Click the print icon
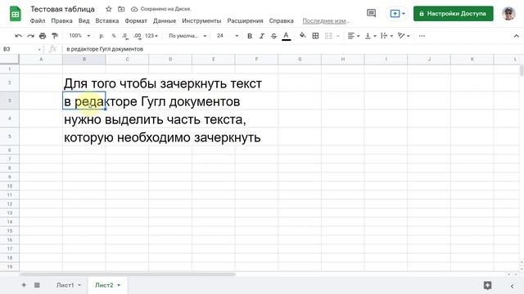Image resolution: width=524 pixels, height=294 pixels. point(43,36)
